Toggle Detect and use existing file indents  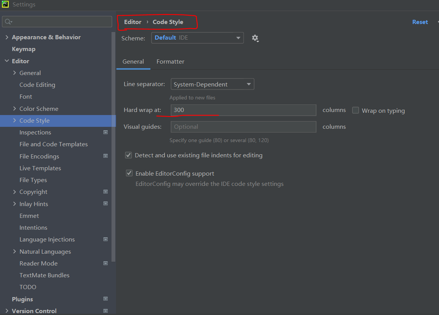pos(129,155)
